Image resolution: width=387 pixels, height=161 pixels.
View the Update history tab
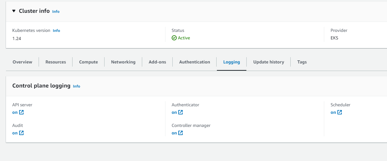click(x=269, y=62)
